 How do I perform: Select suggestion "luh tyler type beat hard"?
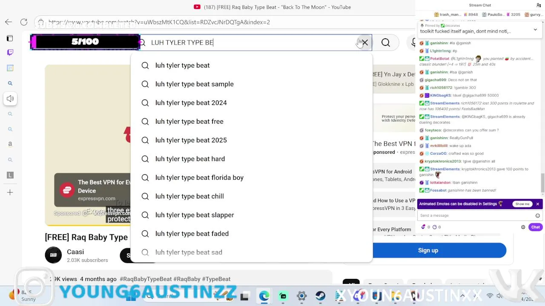(x=252, y=159)
